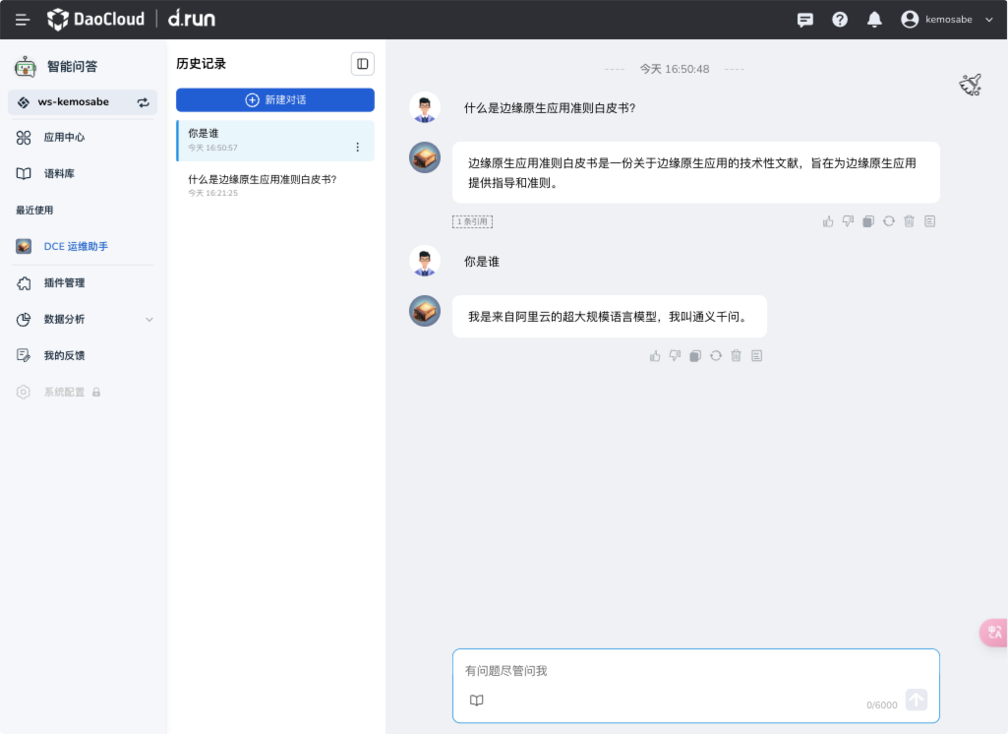Open the messages chat icon in header
The width and height of the screenshot is (1008, 734).
[x=804, y=20]
